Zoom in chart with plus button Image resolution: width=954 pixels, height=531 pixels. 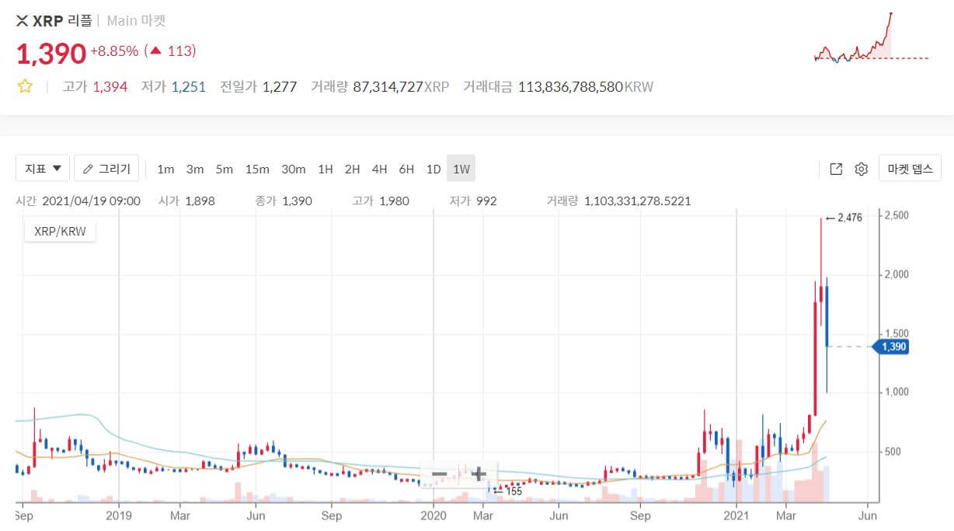[x=479, y=473]
